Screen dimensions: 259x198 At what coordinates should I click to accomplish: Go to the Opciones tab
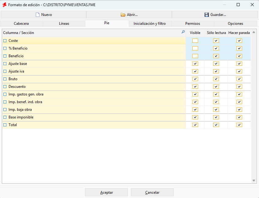pyautogui.click(x=235, y=24)
